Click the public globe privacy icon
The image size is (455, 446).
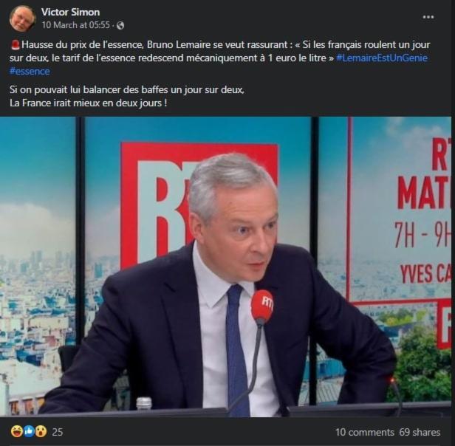coord(120,26)
